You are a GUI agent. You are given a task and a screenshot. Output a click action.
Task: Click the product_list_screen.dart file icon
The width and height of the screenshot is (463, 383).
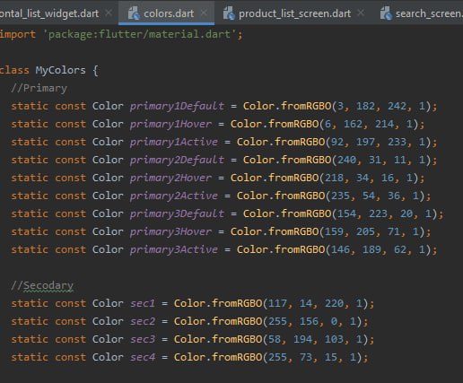(x=229, y=13)
